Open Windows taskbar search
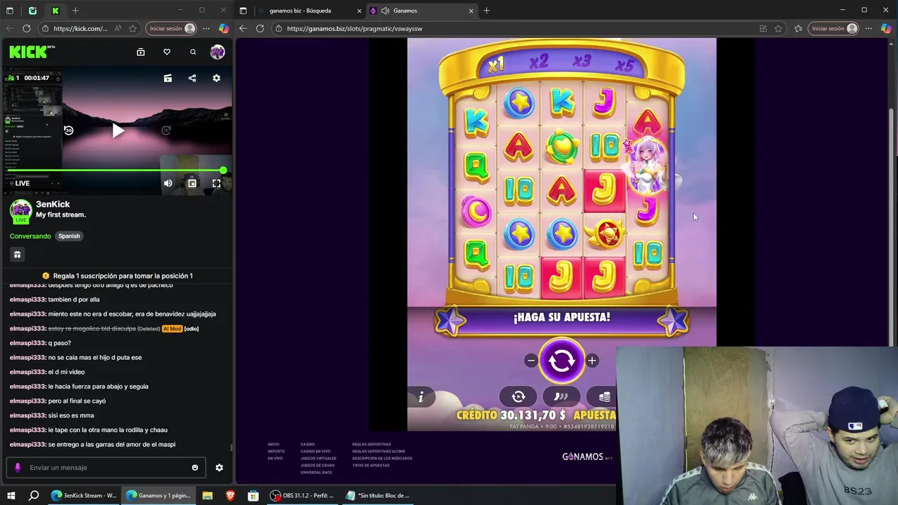 pos(34,495)
